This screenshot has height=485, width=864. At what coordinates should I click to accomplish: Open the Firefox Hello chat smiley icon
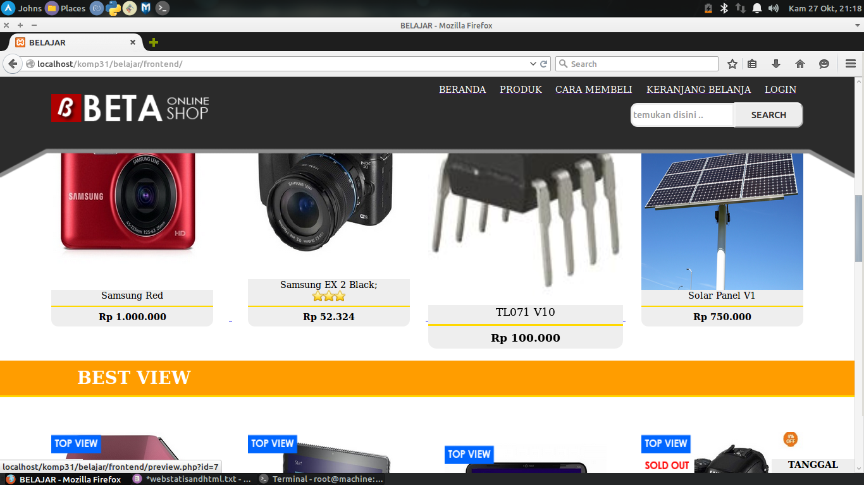[x=824, y=64]
